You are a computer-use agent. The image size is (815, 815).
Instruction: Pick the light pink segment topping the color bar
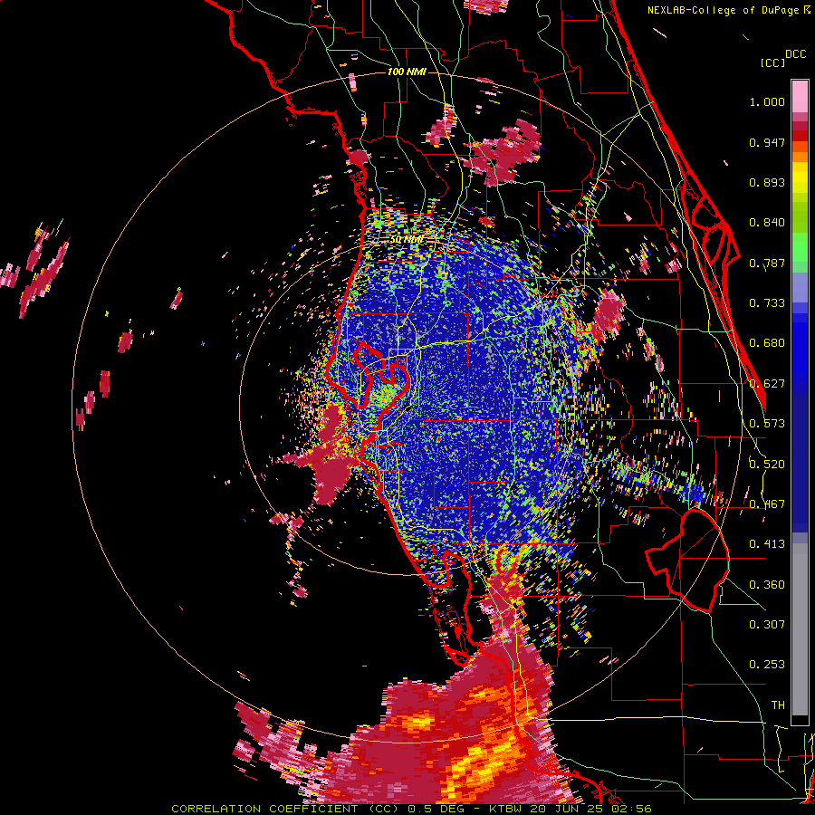800,97
